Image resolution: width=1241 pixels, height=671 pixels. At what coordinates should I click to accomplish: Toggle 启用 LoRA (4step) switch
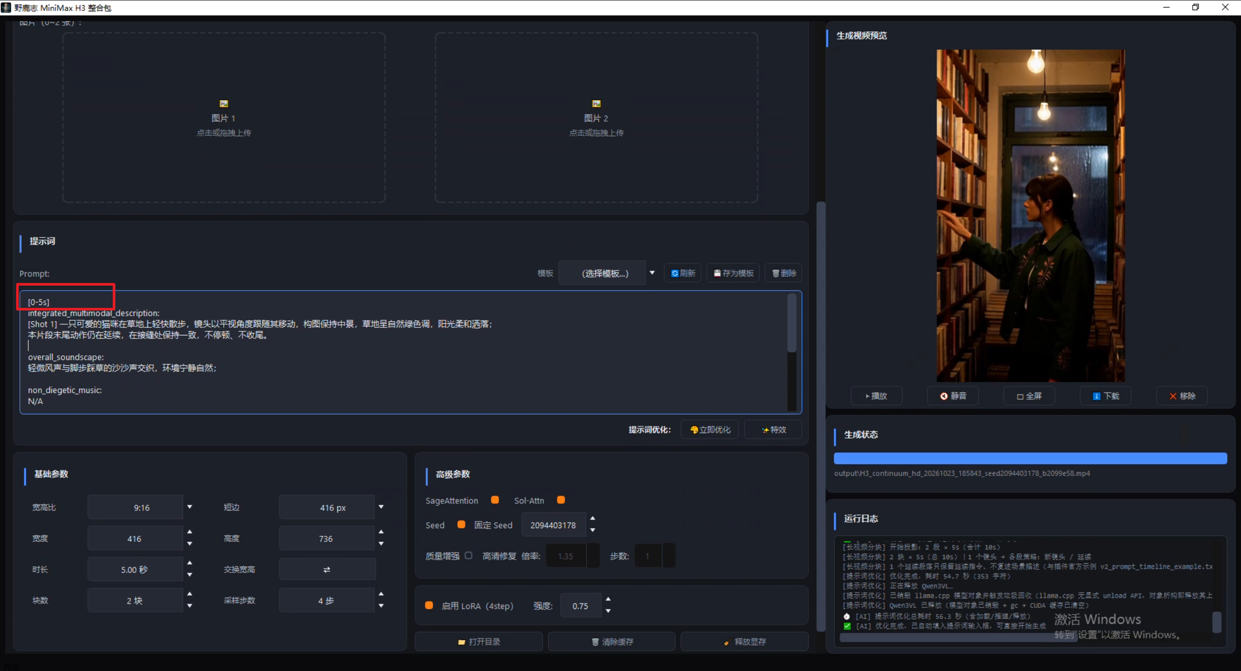pos(429,605)
